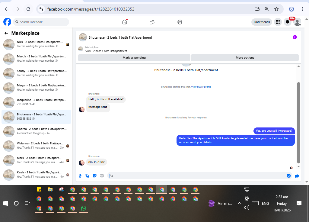Send a thumbs-up like
Image resolution: width=309 pixels, height=222 pixels.
297,175
